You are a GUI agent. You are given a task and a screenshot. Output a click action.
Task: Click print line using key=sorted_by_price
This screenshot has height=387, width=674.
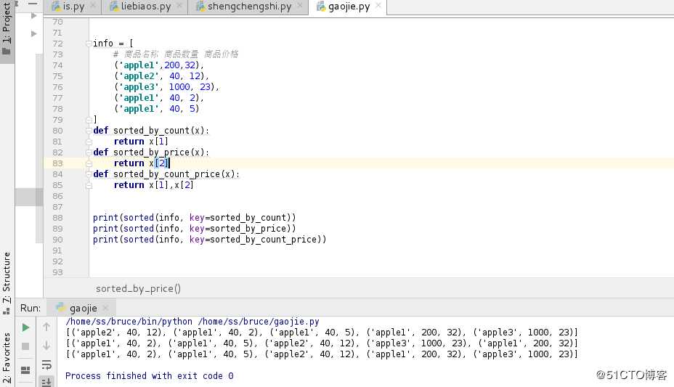pyautogui.click(x=195, y=229)
